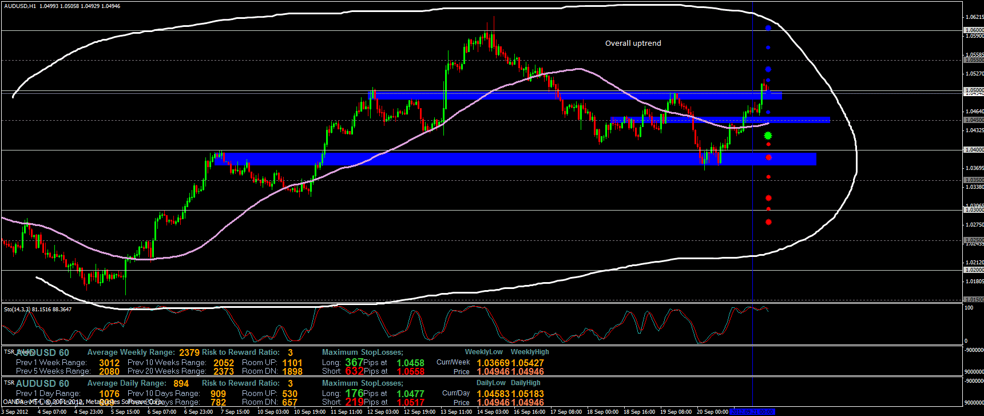Click the TSR label in daily panel
The height and width of the screenshot is (416, 984).
9,383
